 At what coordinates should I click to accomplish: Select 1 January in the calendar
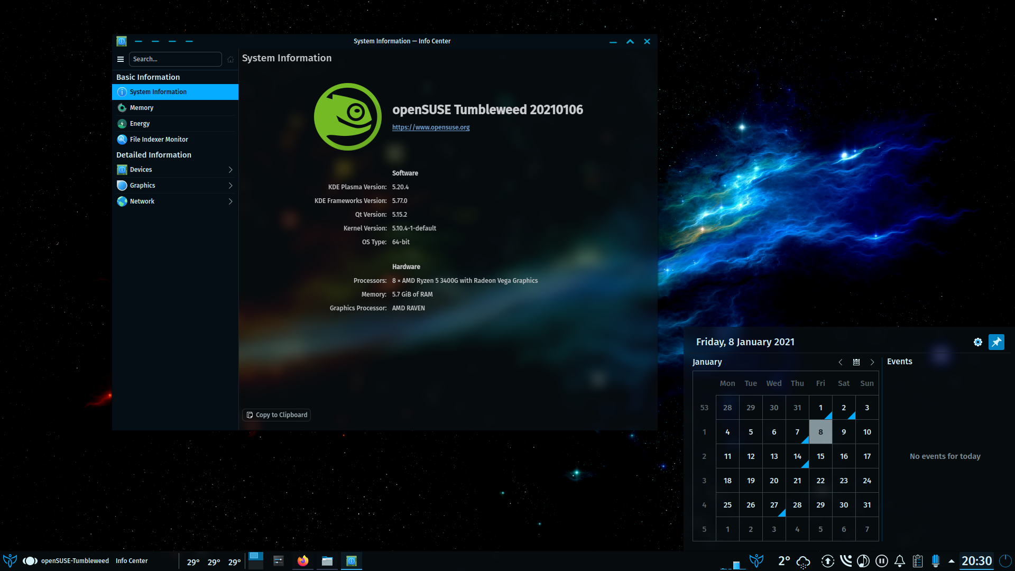tap(820, 408)
